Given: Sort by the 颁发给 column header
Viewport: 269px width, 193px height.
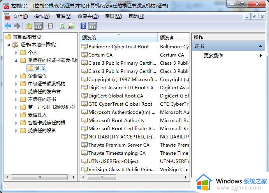Looking at the screenshot, I should click(x=119, y=37).
